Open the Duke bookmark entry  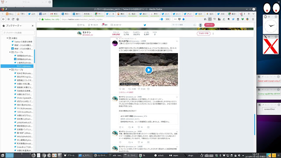[x=23, y=147]
